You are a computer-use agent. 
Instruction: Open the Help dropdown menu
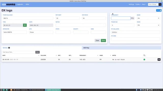144,4
